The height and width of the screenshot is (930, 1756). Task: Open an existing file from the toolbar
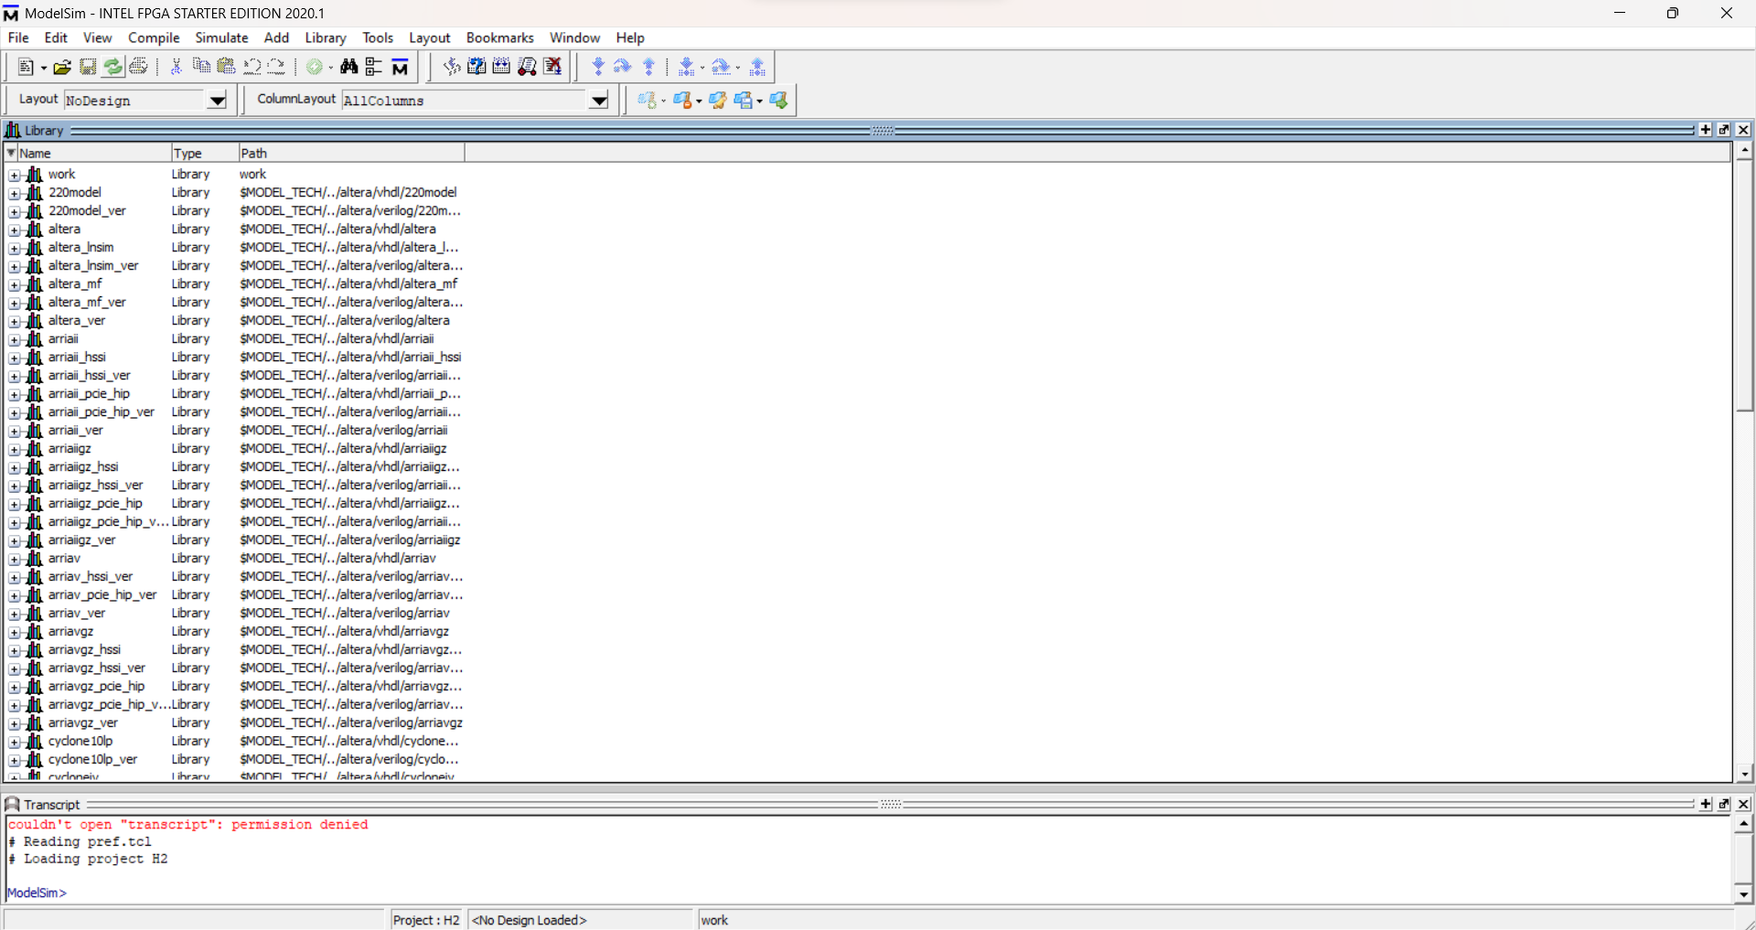pos(61,66)
